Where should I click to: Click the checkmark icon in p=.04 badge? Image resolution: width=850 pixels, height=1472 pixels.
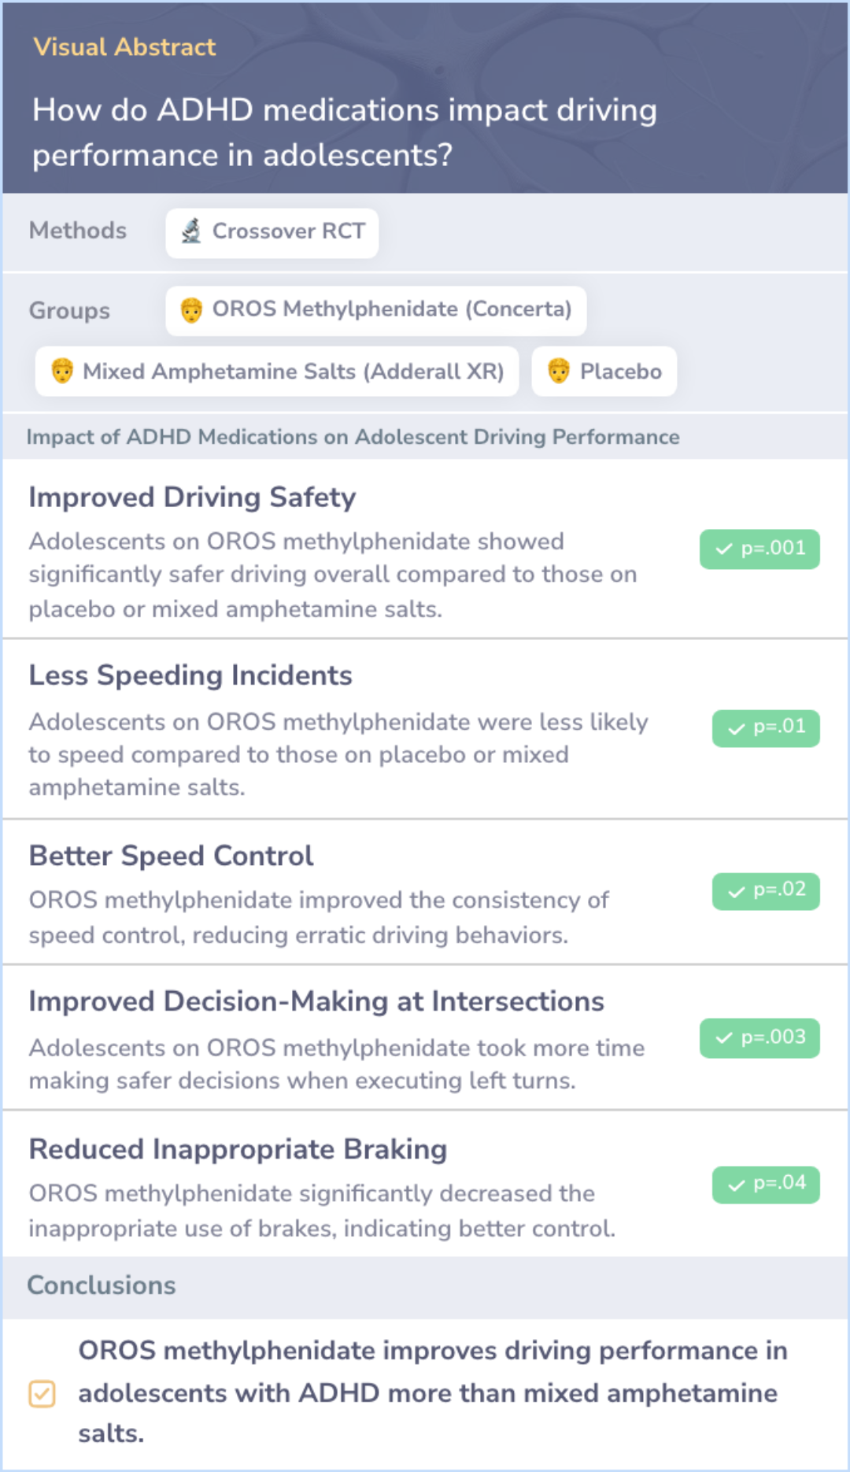[x=737, y=1185]
